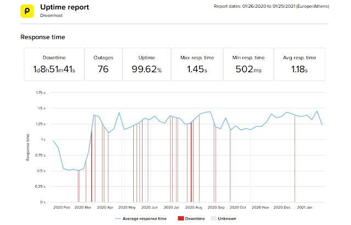Click the 2020 Dec axis label
This screenshot has height=225, width=351.
(282, 207)
